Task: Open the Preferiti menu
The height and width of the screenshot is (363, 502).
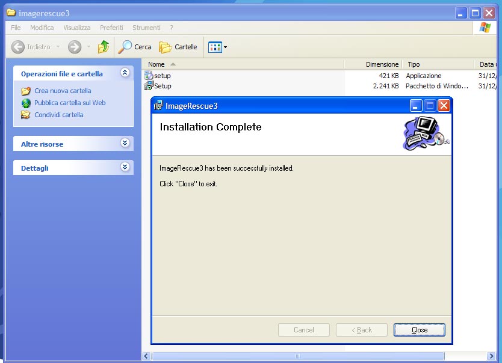Action: click(x=111, y=28)
